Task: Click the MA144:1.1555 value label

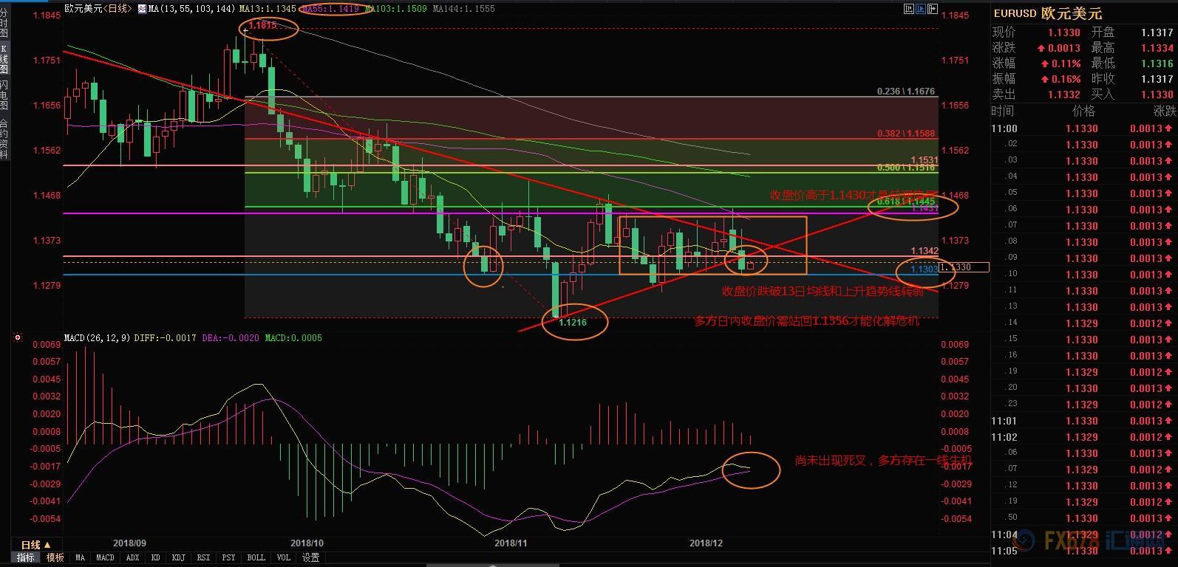Action: click(x=464, y=9)
